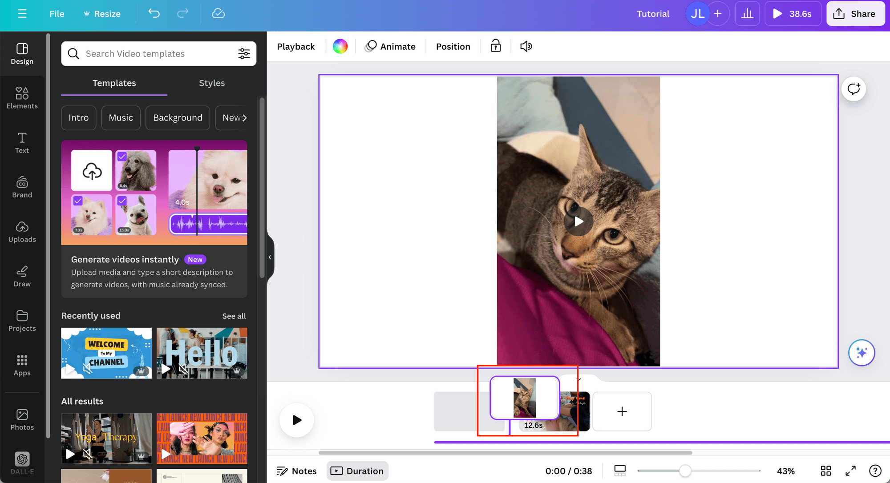Click the JL profile avatar
The height and width of the screenshot is (483, 890).
tap(697, 14)
